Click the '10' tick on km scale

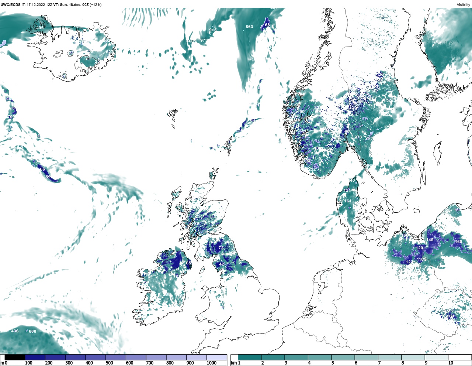pos(451,363)
